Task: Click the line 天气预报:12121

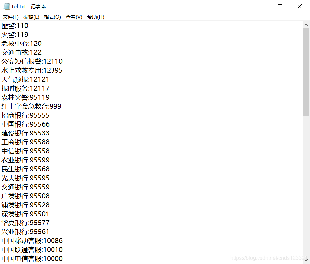Action: (x=25, y=79)
